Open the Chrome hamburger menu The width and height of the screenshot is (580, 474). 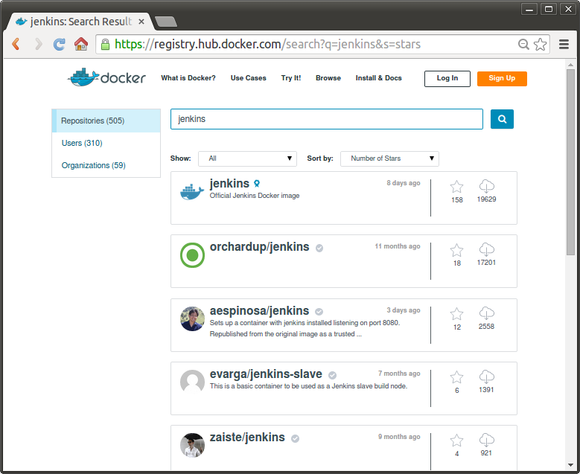pyautogui.click(x=564, y=45)
